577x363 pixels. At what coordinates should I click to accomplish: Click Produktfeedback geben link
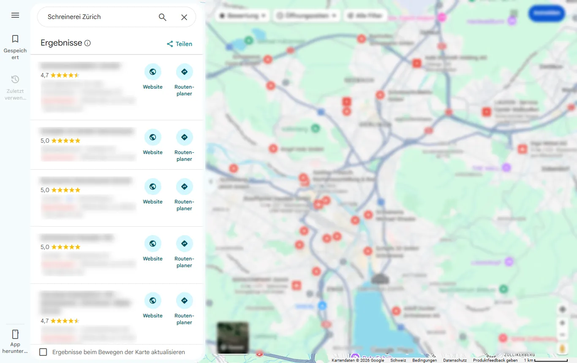pos(495,360)
